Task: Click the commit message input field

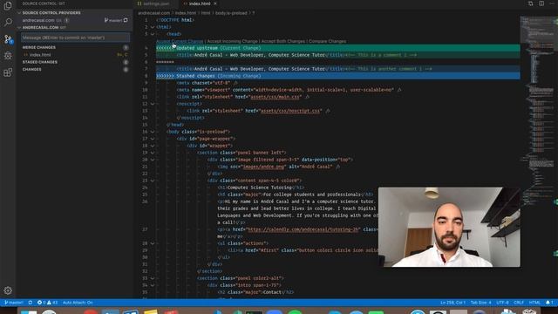Action: 76,38
